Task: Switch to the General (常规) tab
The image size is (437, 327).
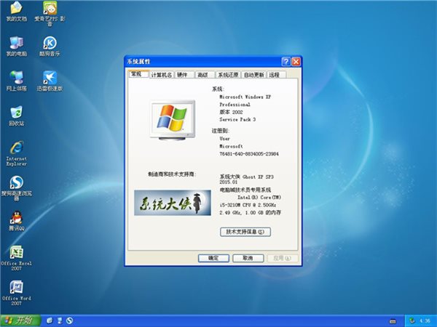Action: pos(138,74)
